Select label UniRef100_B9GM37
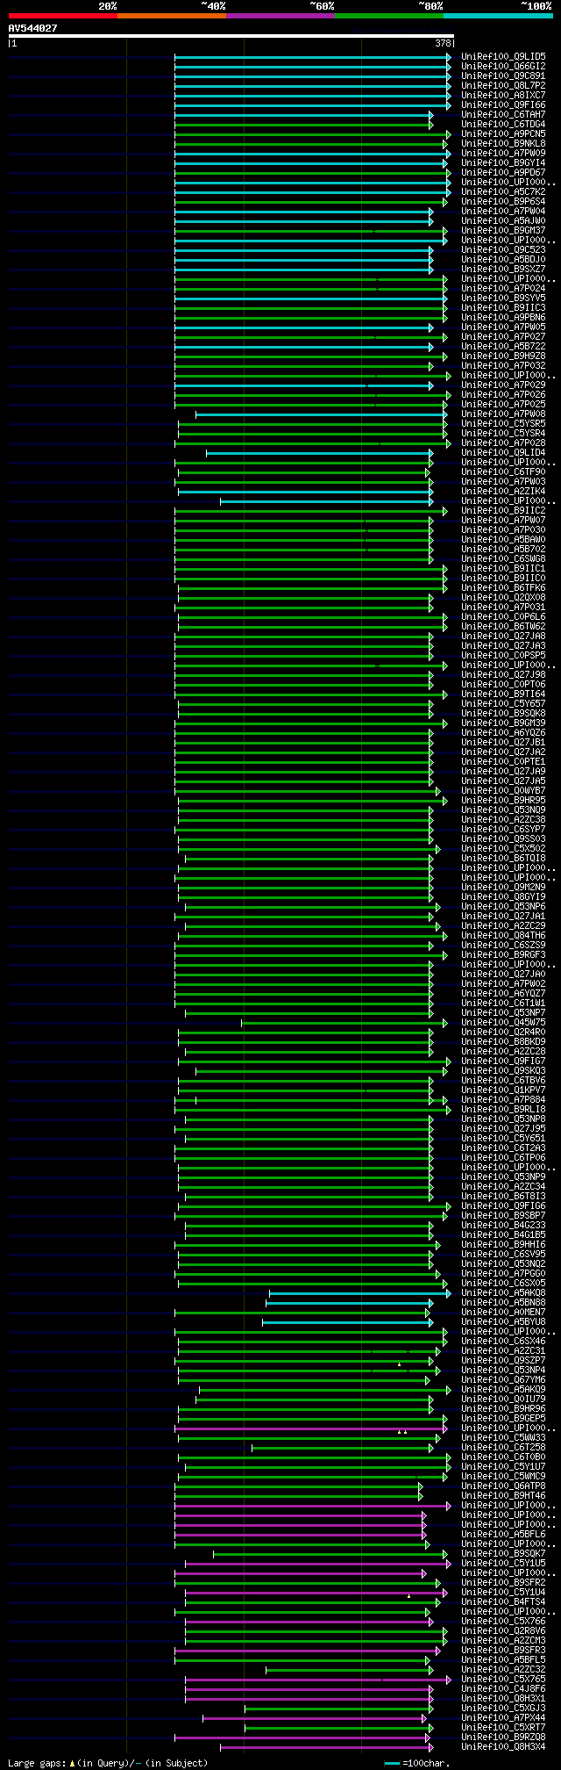Screen dimensions: 561x1770 click(503, 231)
